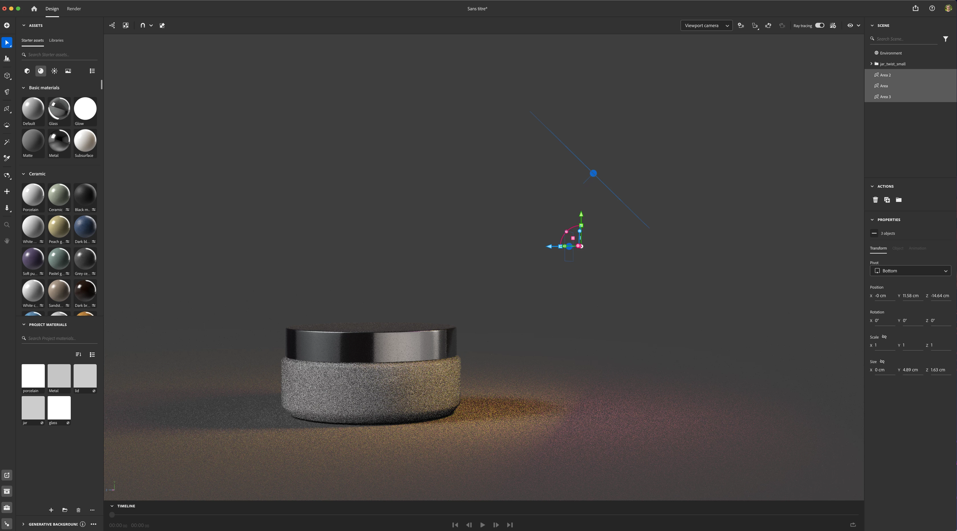Choose the Glass basic material swatch

click(59, 108)
